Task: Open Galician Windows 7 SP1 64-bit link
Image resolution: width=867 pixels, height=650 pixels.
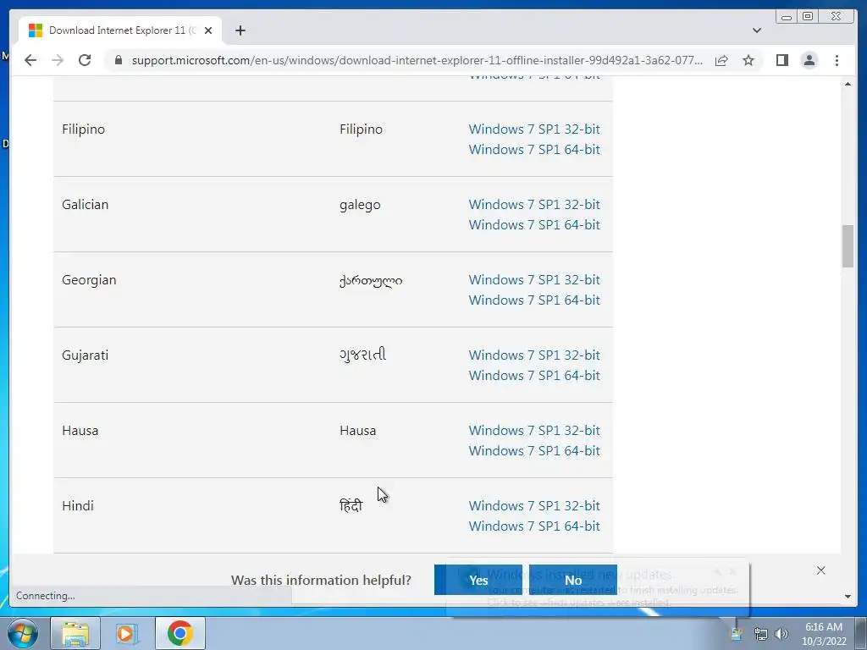Action: (x=534, y=224)
